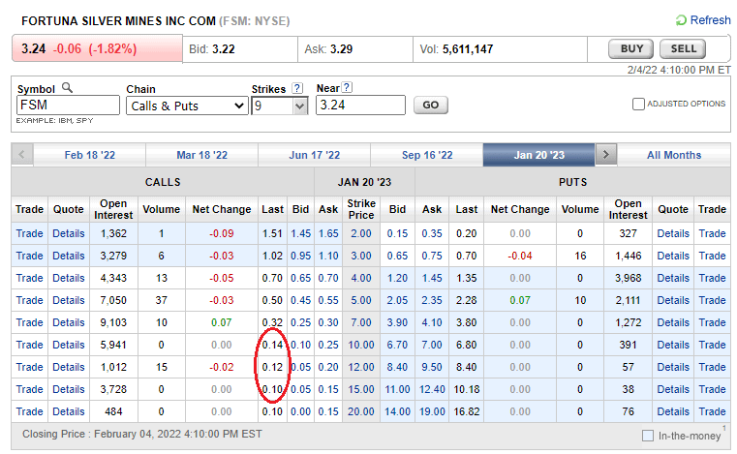This screenshot has height=454, width=737.
Task: Open Details link for 20.00 strike put
Action: pyautogui.click(x=673, y=411)
